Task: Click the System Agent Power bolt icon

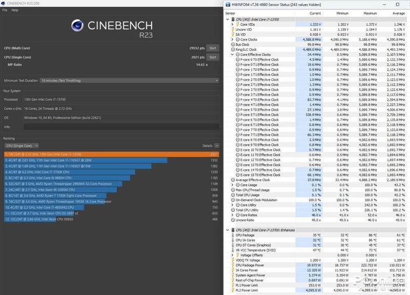Action: (x=233, y=275)
